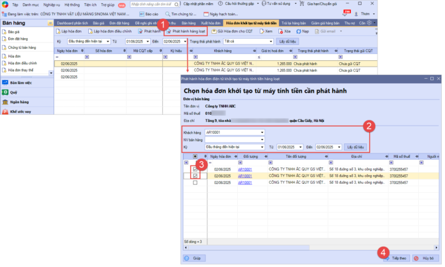Open the NV bán hàng dropdown

point(262,140)
